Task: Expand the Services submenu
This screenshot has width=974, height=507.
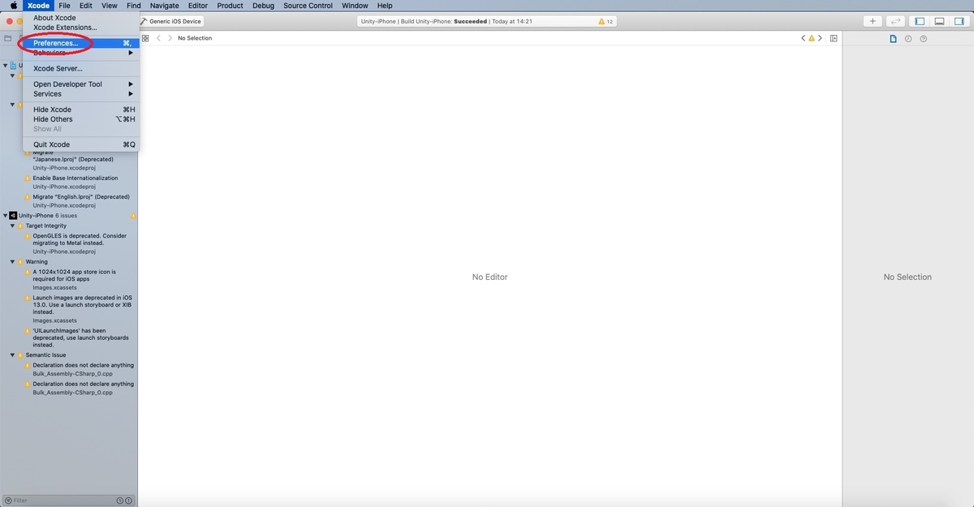Action: [x=81, y=94]
